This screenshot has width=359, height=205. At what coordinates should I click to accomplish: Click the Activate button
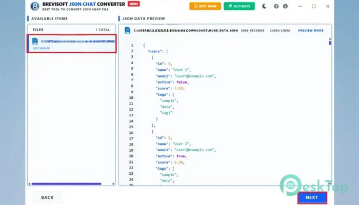point(239,6)
